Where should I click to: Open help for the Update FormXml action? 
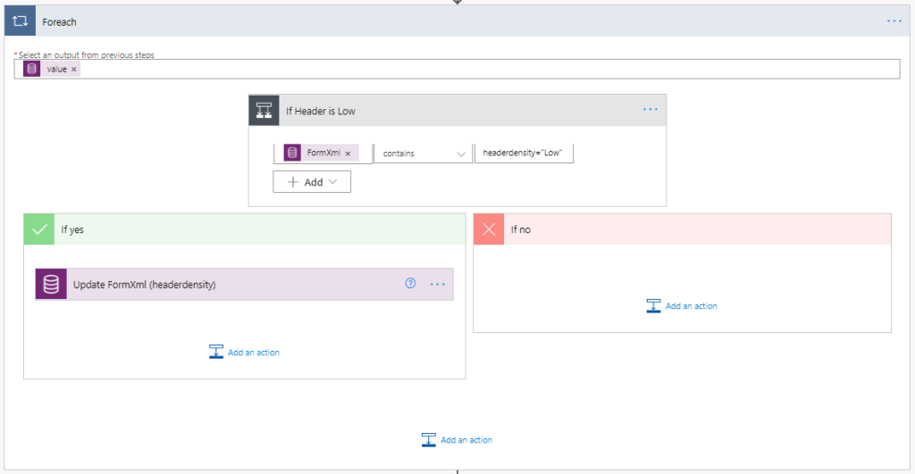410,284
